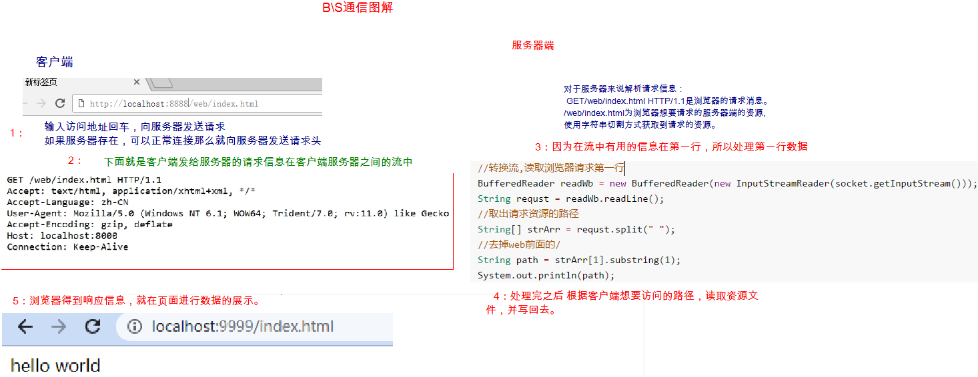Click text 对于服务器来说解析请求信息
Screen dimensions: 978x377
(623, 89)
